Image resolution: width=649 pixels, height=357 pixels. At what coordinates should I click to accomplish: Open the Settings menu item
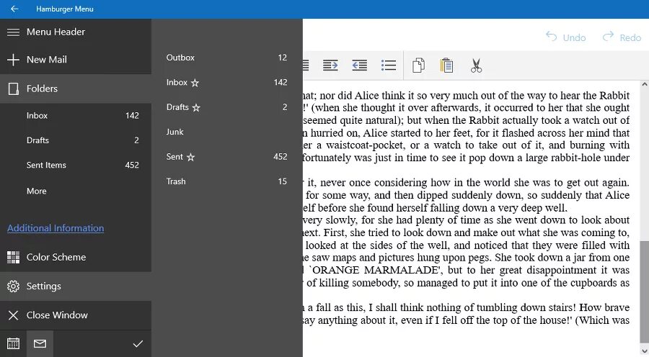[76, 286]
